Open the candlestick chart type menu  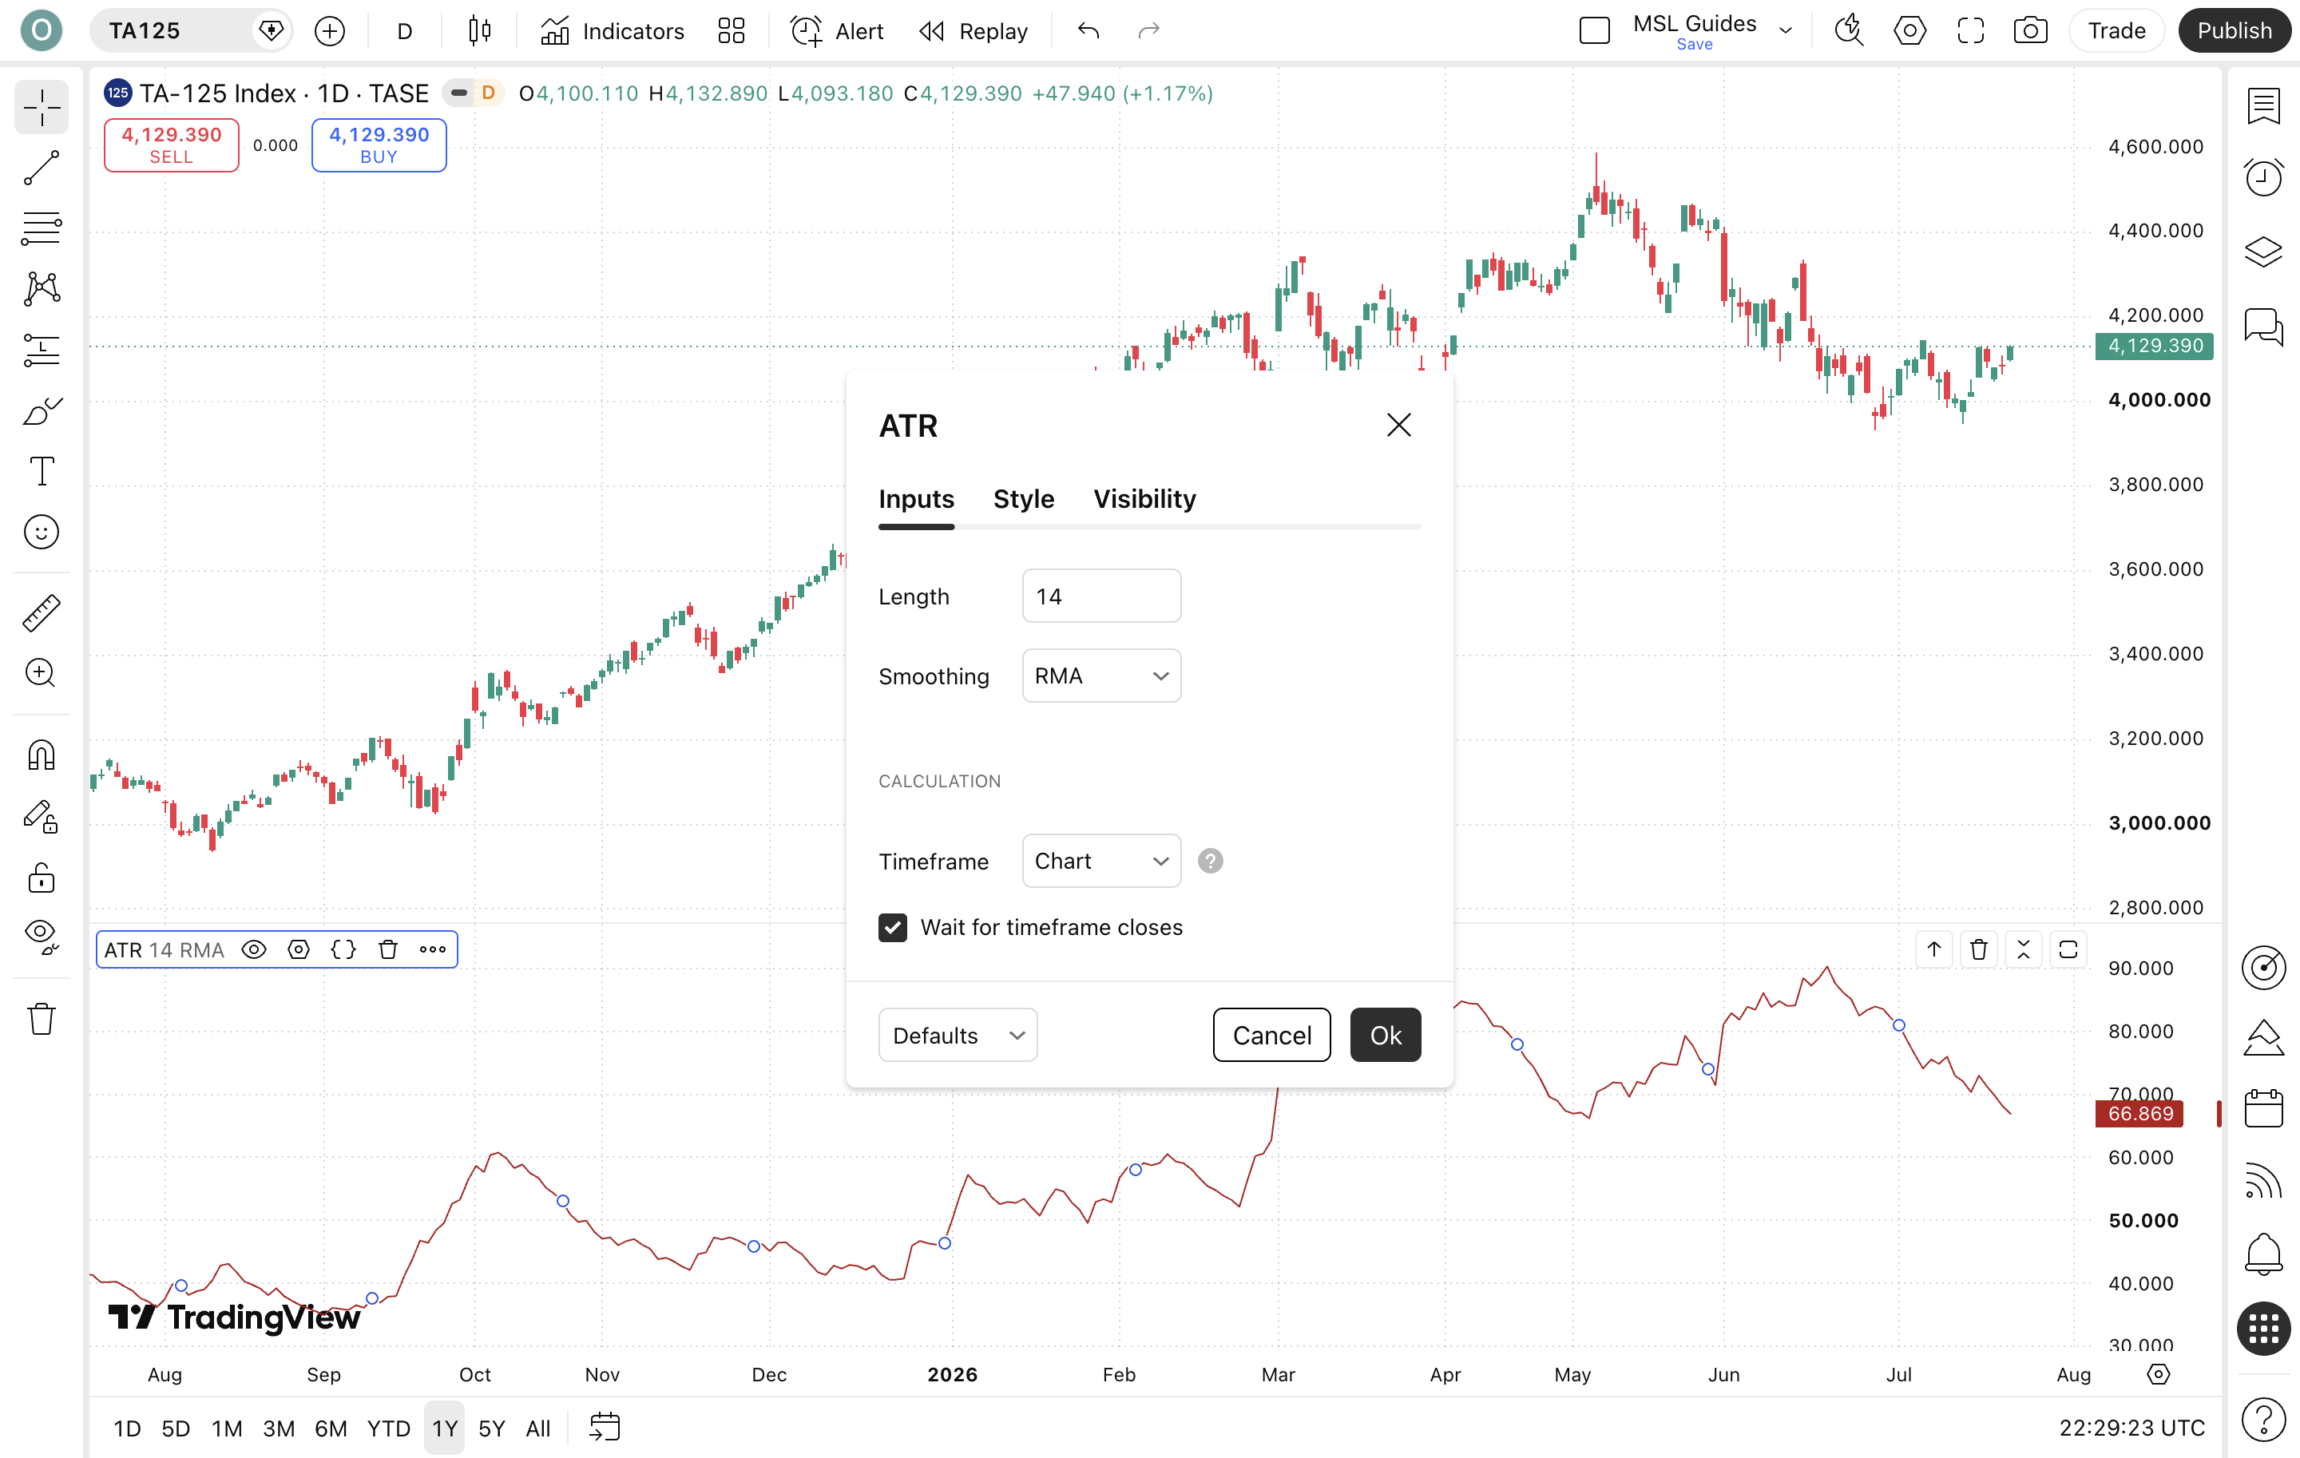click(479, 30)
